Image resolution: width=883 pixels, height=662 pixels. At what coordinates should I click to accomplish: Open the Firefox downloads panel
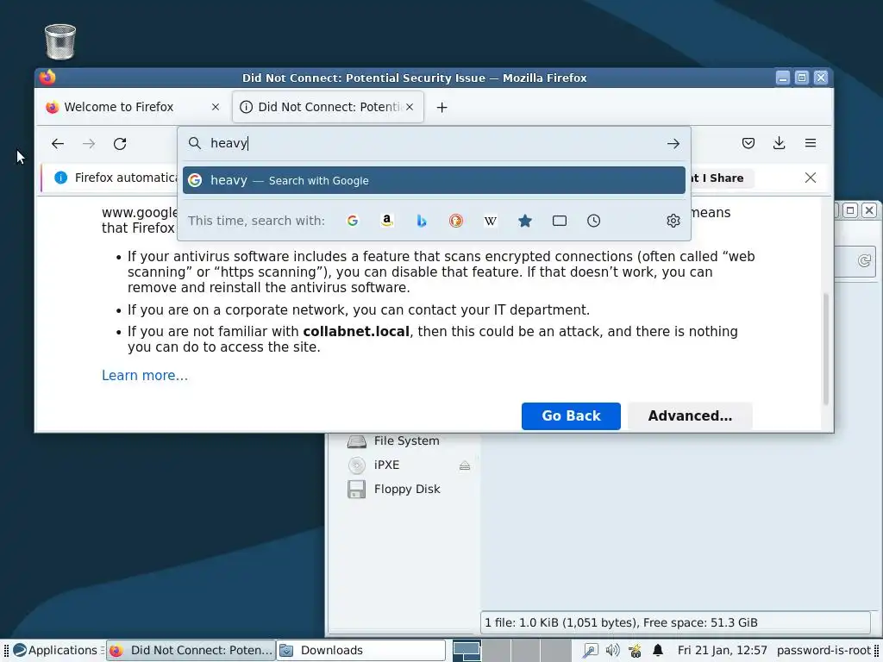coord(779,143)
